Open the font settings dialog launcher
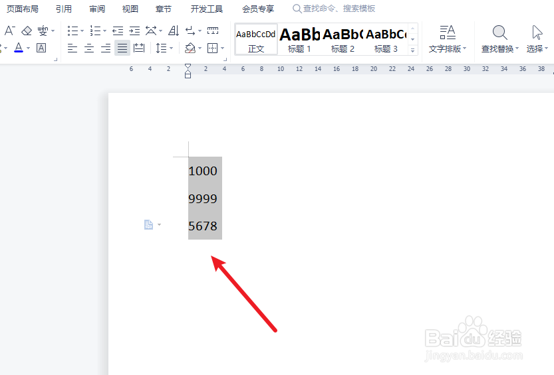554x375 pixels. tap(55, 60)
